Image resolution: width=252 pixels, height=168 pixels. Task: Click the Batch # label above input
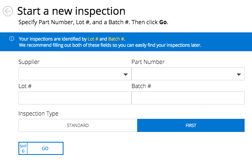(141, 86)
